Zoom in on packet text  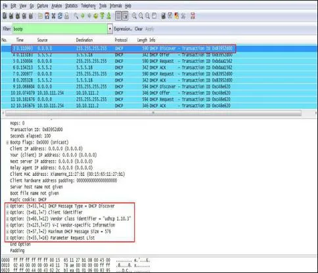134,16
